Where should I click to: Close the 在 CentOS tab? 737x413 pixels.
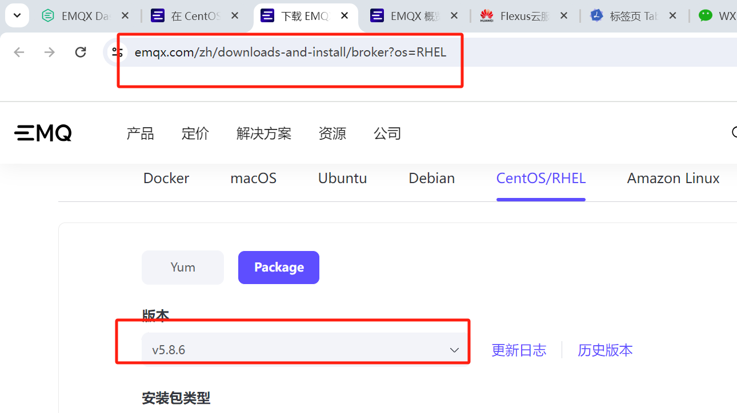(x=235, y=16)
